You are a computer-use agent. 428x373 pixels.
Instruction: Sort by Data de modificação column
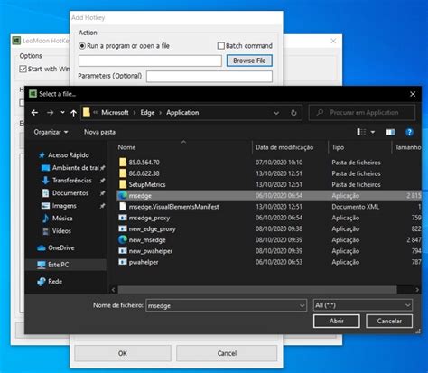click(284, 147)
